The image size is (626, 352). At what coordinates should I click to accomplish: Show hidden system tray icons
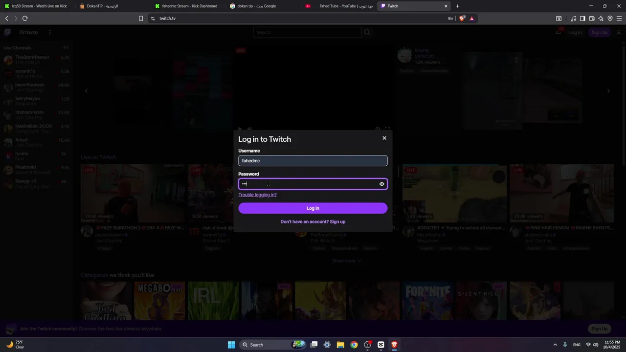tap(555, 345)
